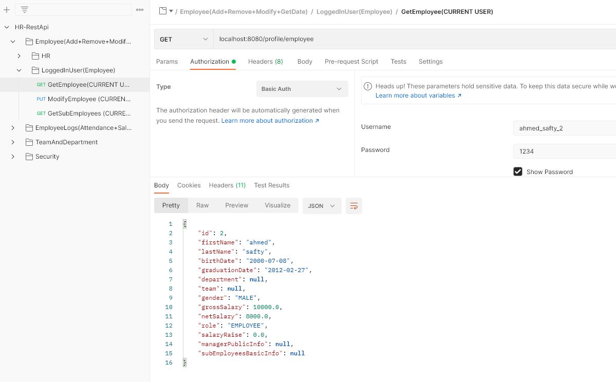
Task: Click the Username input field
Action: coord(565,128)
